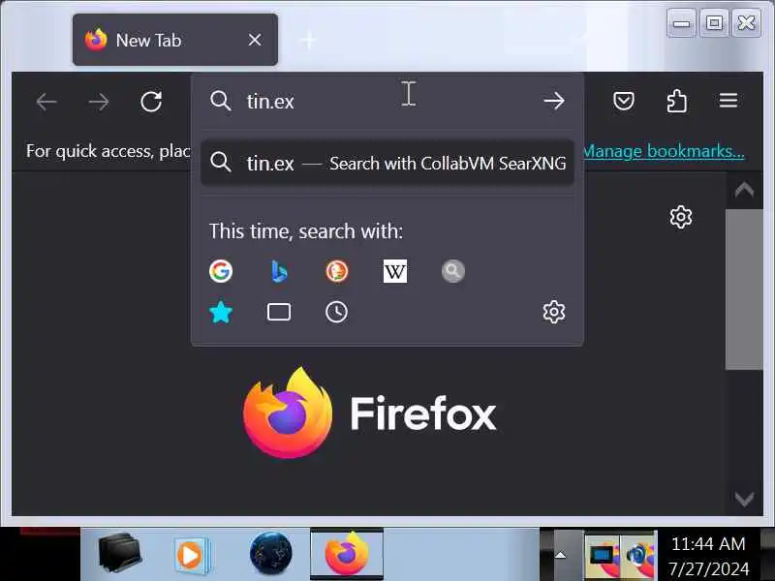Click the page scrollbar up arrow
775x581 pixels.
coord(744,190)
